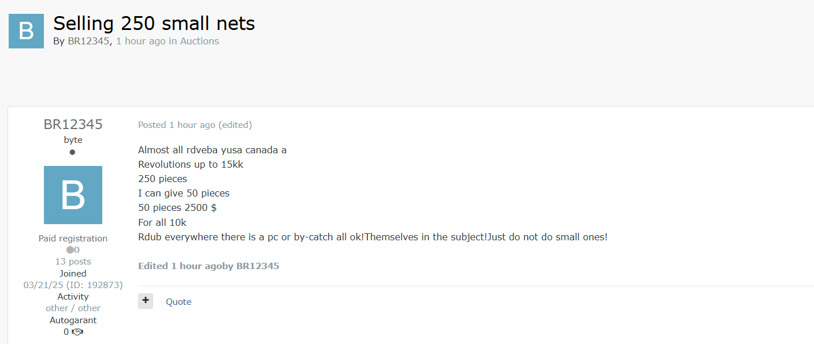Open the Auctions category link
Screen dimensions: 814x344
[199, 41]
